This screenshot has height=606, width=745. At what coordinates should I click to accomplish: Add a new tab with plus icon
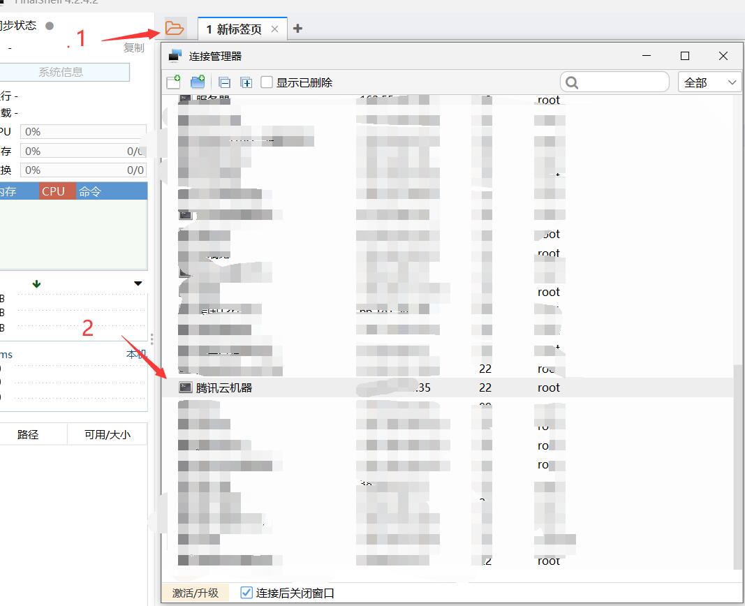tap(298, 29)
